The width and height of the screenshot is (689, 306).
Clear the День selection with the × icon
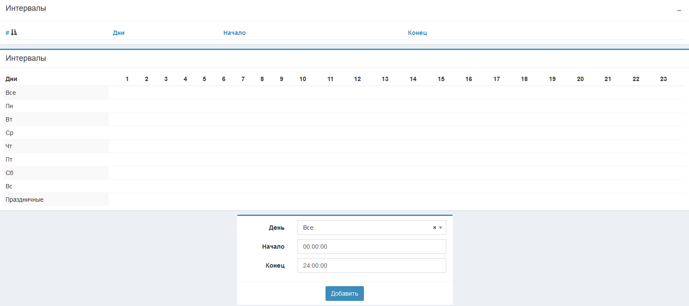[435, 228]
